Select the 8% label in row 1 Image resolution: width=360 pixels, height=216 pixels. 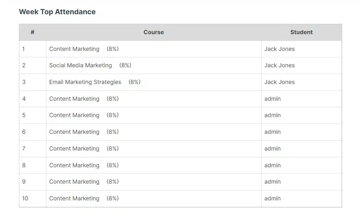click(112, 49)
